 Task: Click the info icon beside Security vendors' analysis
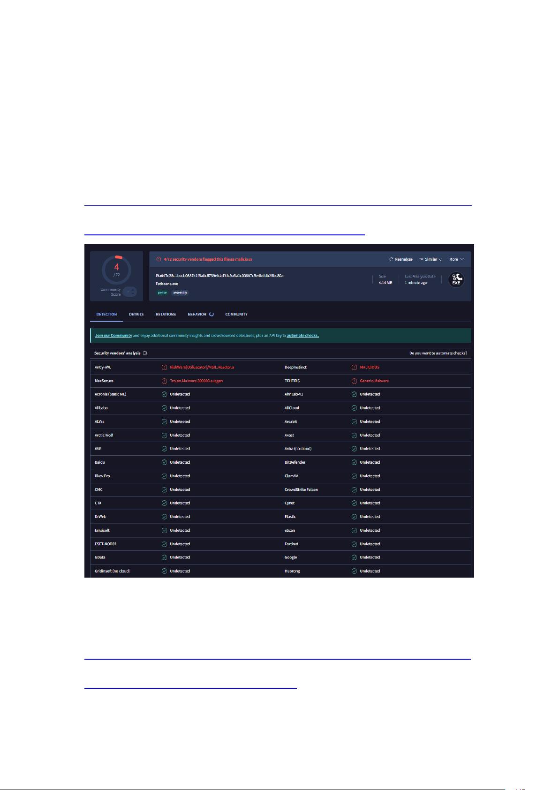pos(145,353)
